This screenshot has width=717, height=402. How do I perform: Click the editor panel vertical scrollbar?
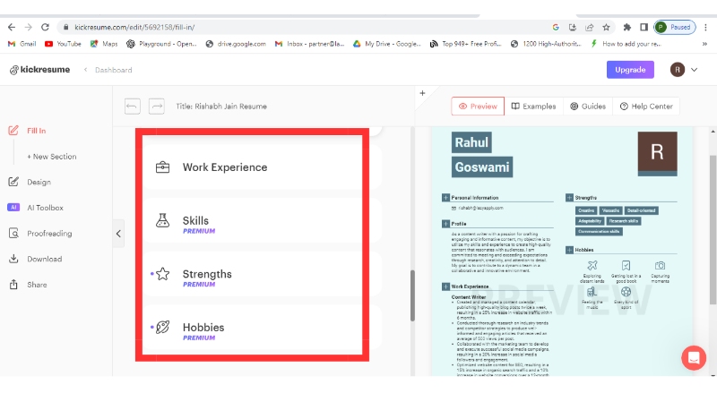pyautogui.click(x=411, y=295)
